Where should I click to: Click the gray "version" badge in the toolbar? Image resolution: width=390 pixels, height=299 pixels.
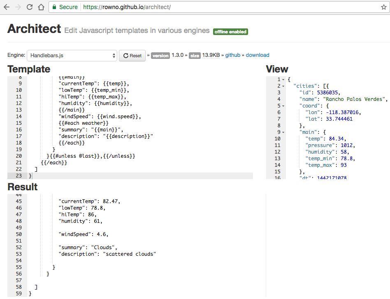[x=160, y=55]
